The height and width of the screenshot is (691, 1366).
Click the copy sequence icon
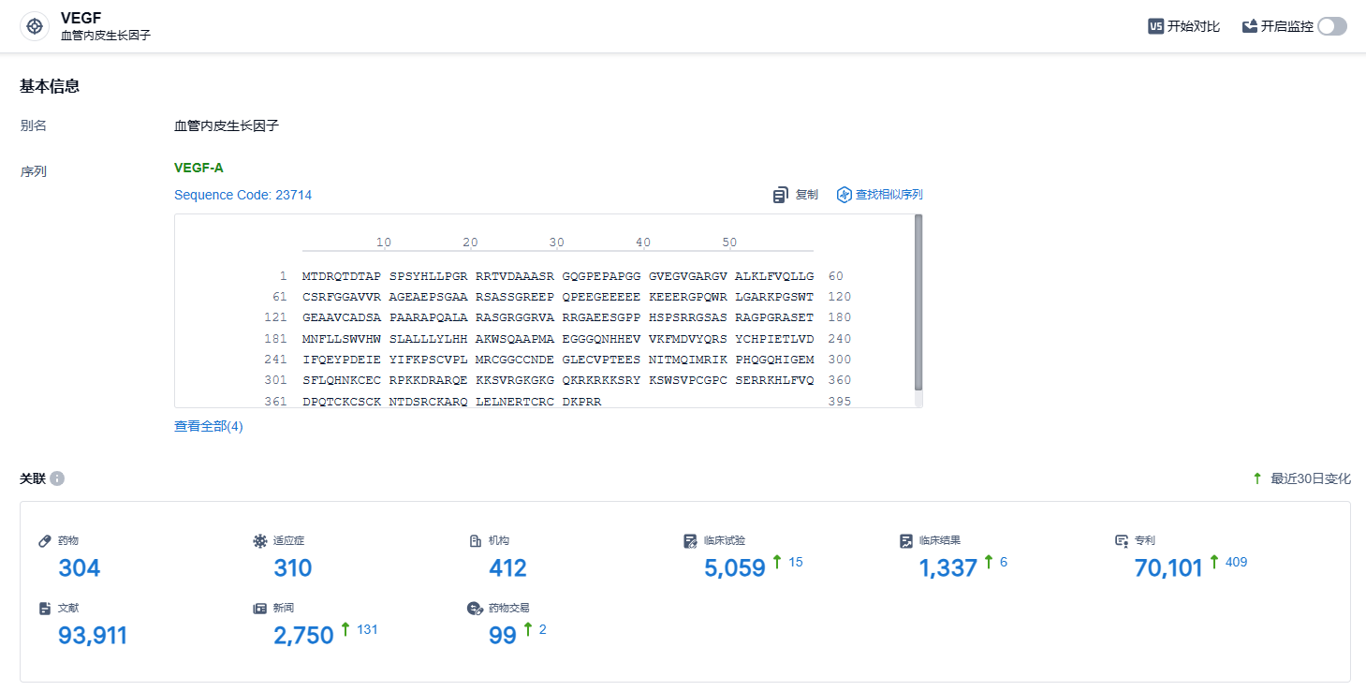(781, 195)
